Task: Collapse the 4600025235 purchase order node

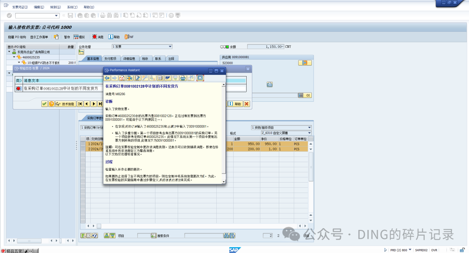Action: coord(14,57)
